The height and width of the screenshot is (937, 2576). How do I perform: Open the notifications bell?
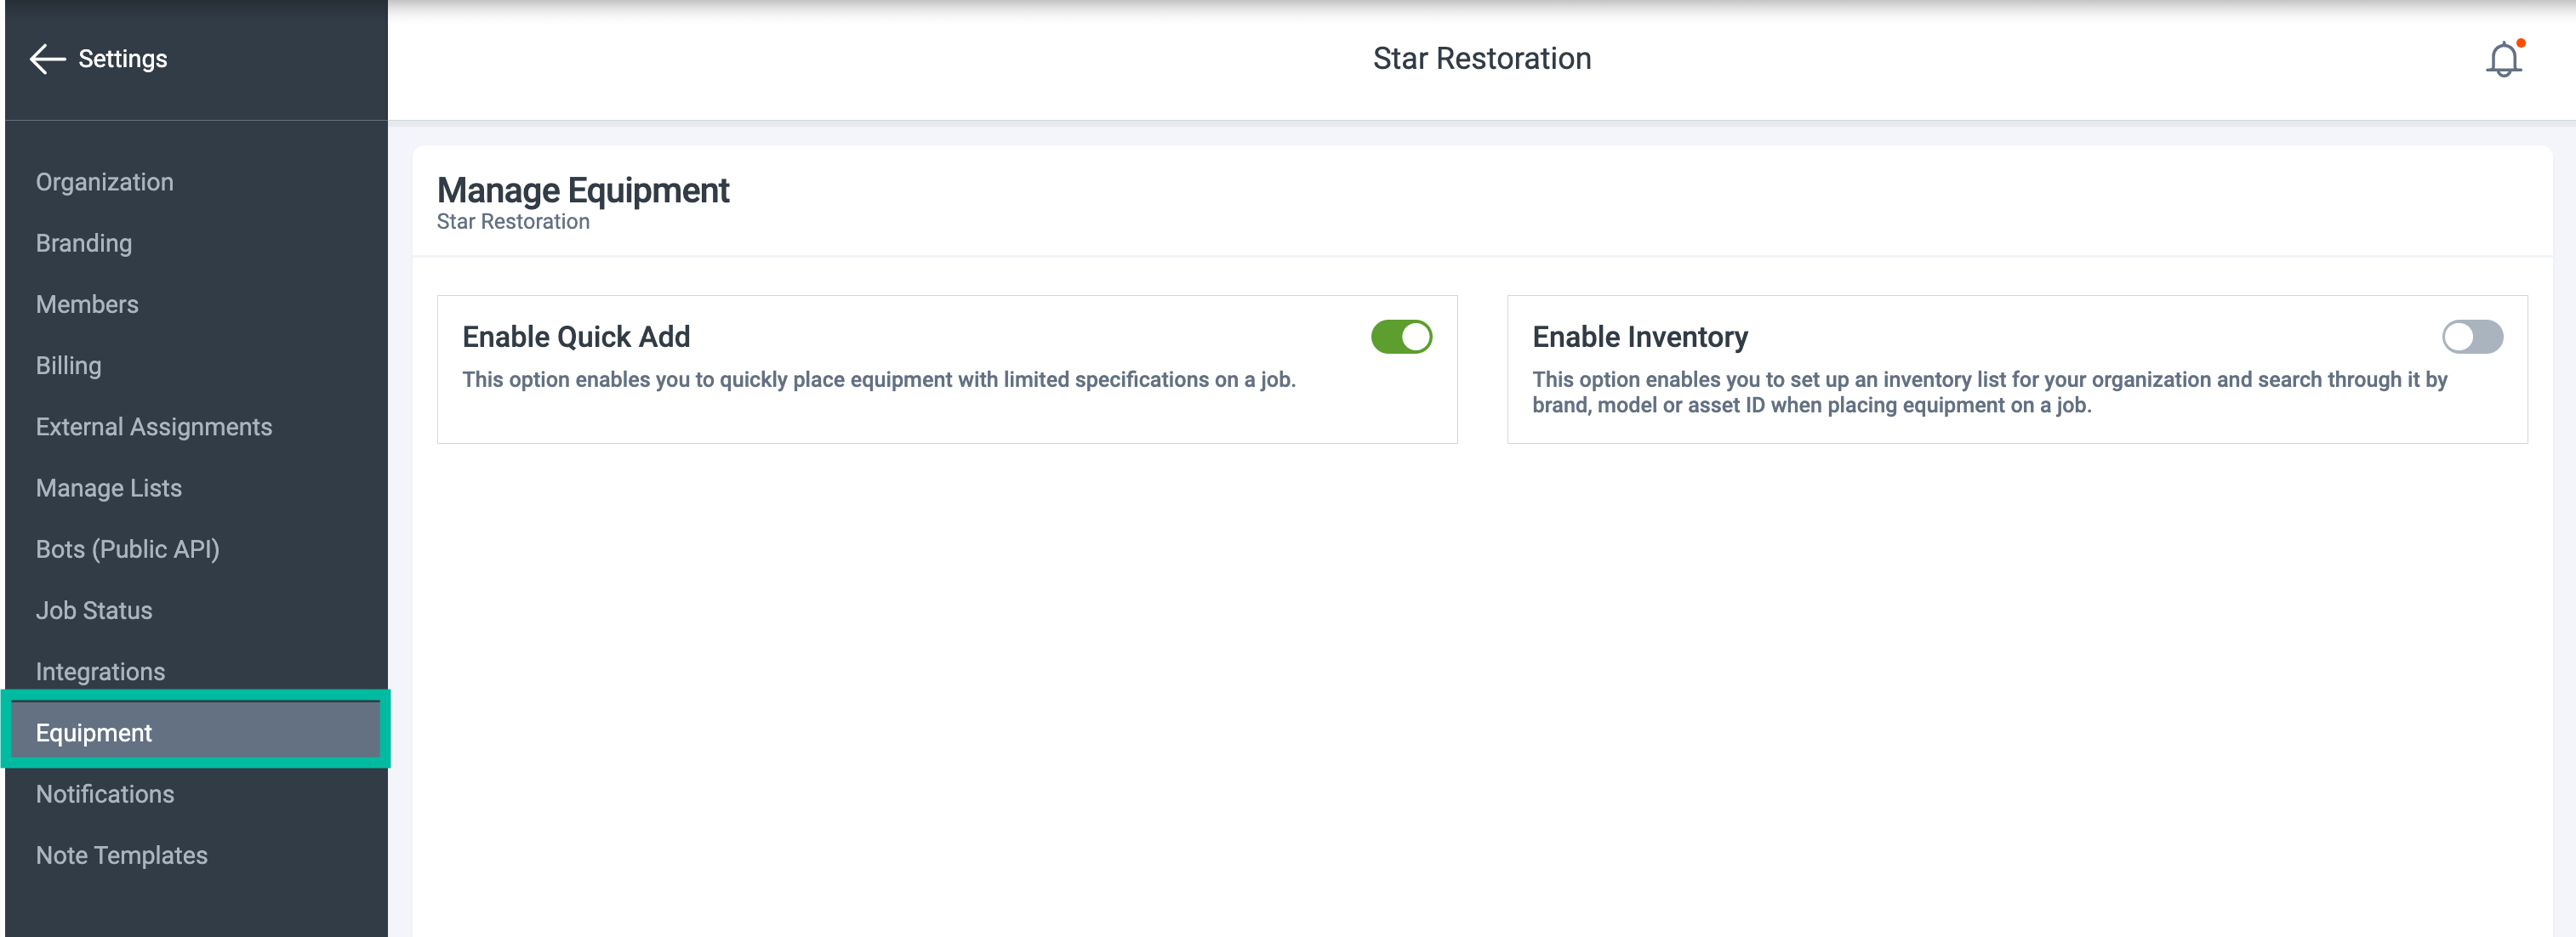2503,59
